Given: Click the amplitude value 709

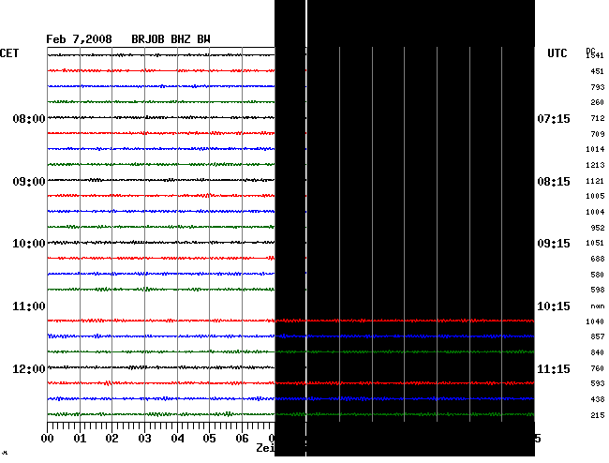Looking at the screenshot, I should [x=598, y=134].
